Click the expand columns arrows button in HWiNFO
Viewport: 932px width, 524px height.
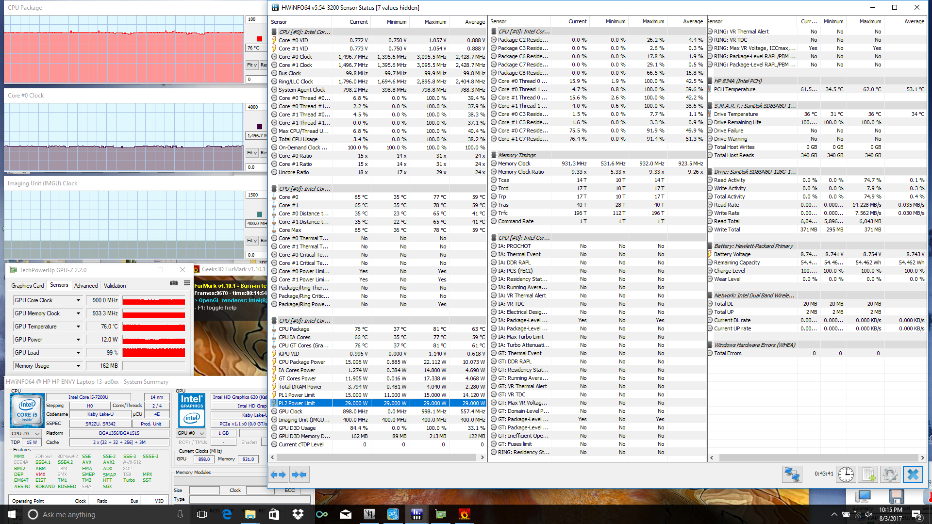pyautogui.click(x=278, y=475)
